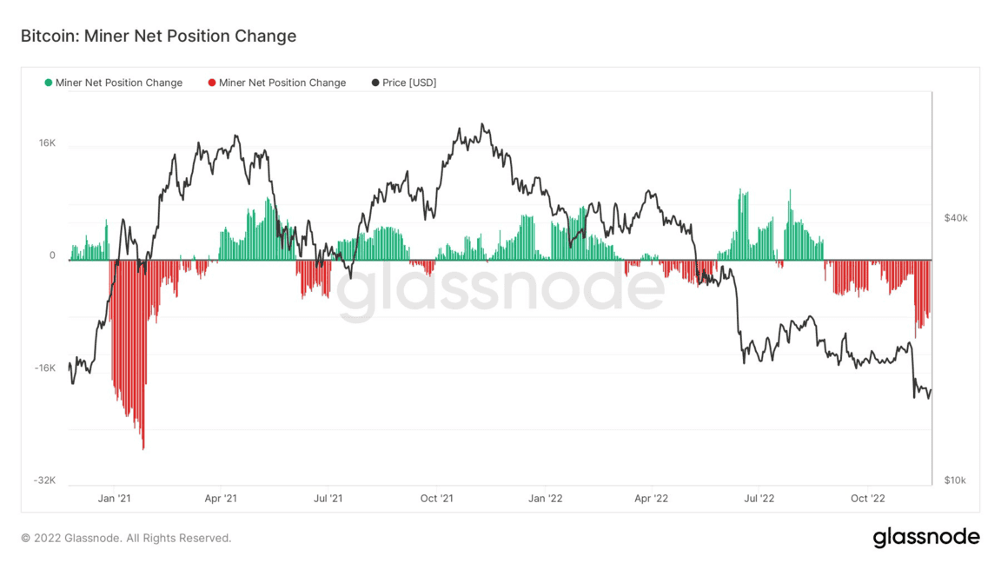Toggle green Miner Net Position Change legend

click(118, 83)
